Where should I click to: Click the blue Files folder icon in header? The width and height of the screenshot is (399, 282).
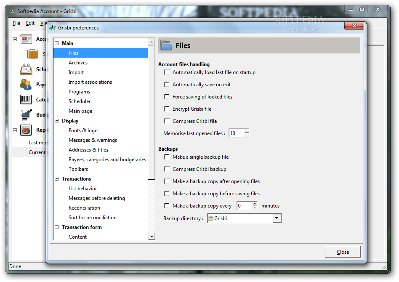(166, 45)
